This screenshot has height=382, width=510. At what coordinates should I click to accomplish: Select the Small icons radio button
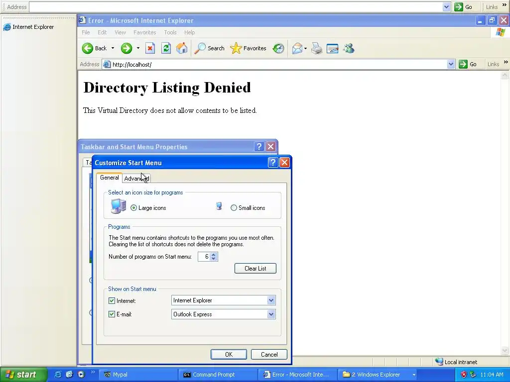(x=234, y=208)
